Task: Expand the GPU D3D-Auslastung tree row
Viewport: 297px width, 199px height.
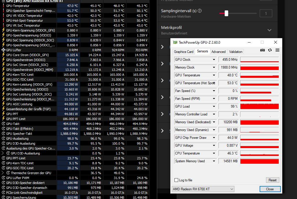Action: (3, 153)
